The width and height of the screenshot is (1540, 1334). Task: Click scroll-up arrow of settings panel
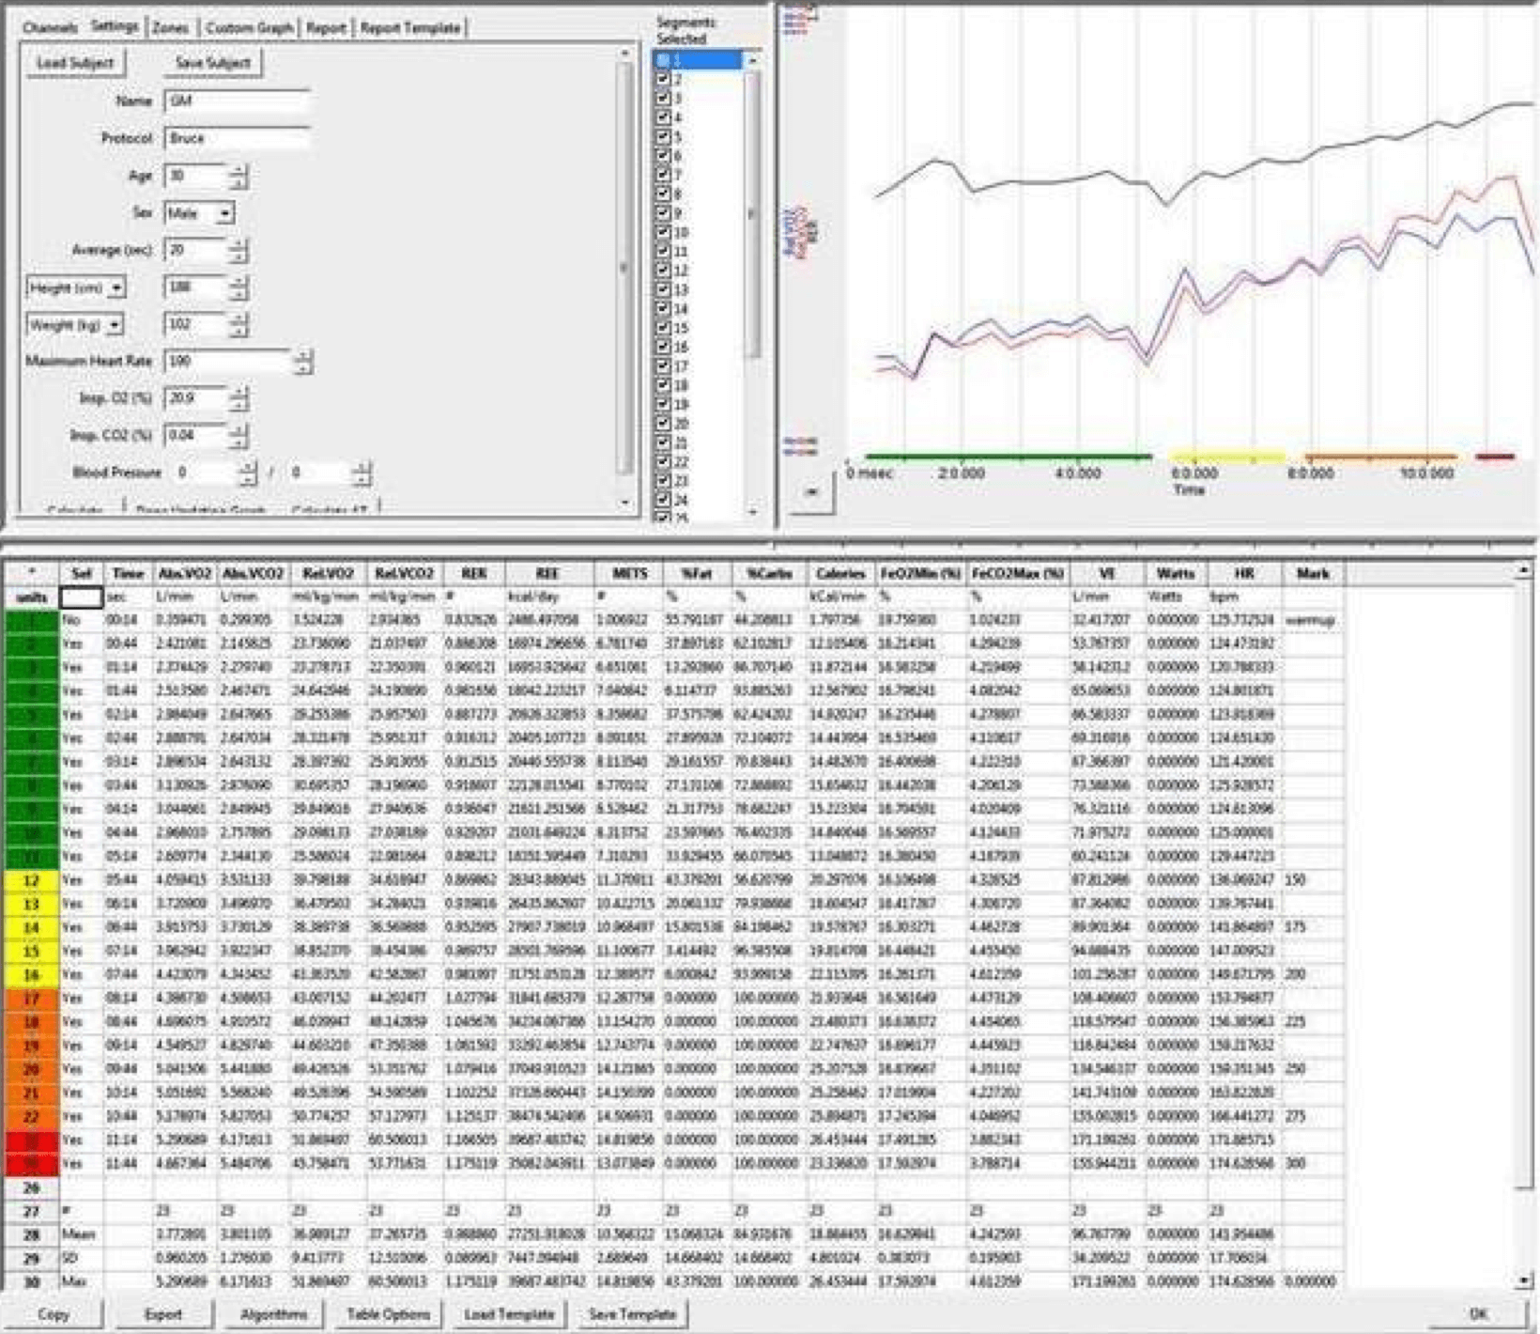click(x=625, y=55)
